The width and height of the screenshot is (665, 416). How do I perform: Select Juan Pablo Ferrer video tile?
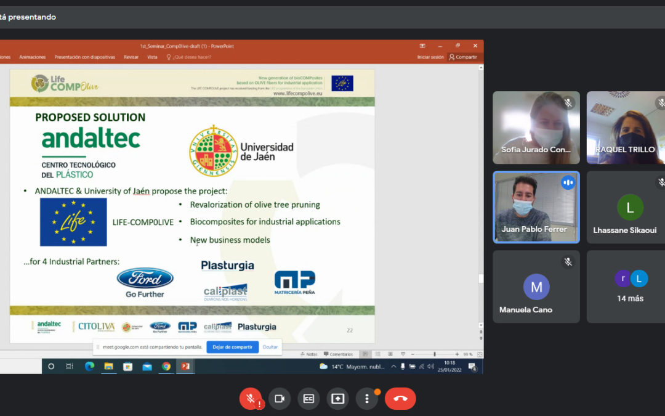point(536,207)
